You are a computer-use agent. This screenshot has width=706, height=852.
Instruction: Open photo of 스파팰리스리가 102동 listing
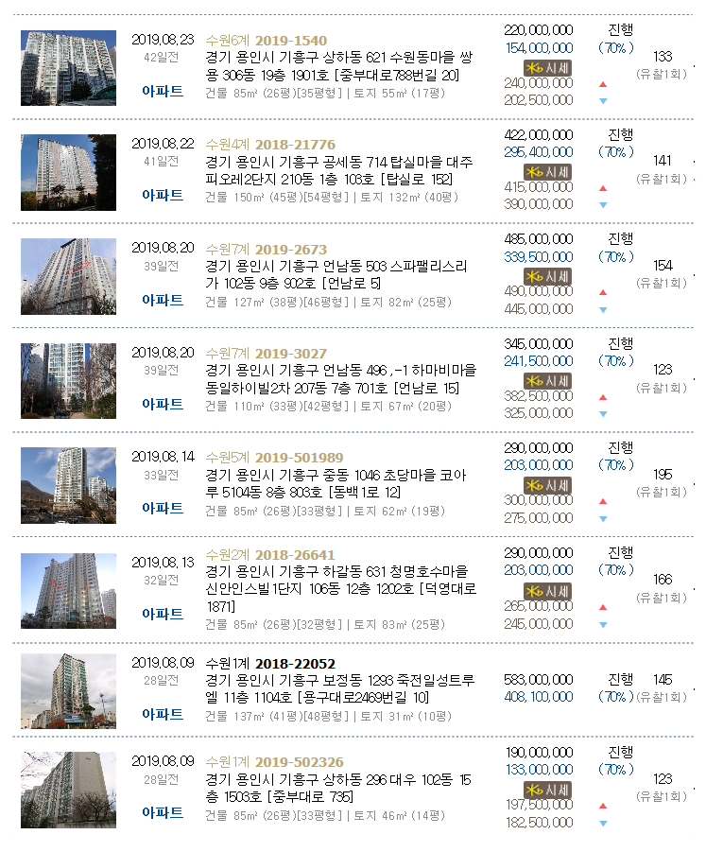point(68,276)
